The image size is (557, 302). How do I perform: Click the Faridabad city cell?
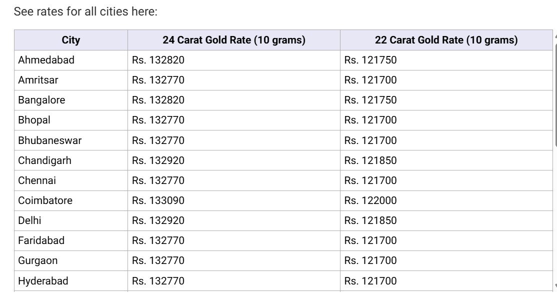[x=41, y=240]
